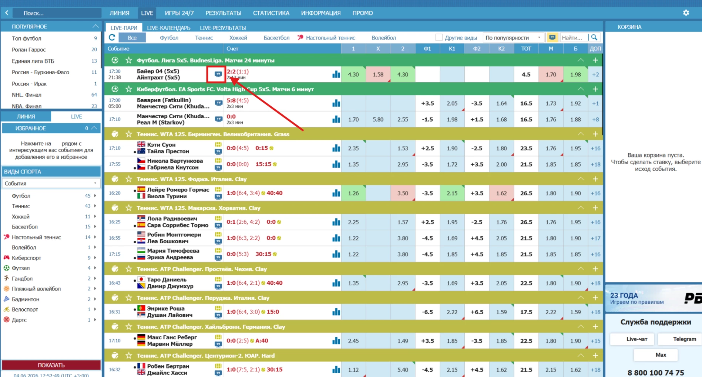The width and height of the screenshot is (702, 377).
Task: Favorite the BudnesLiga league with star
Action: 128,60
